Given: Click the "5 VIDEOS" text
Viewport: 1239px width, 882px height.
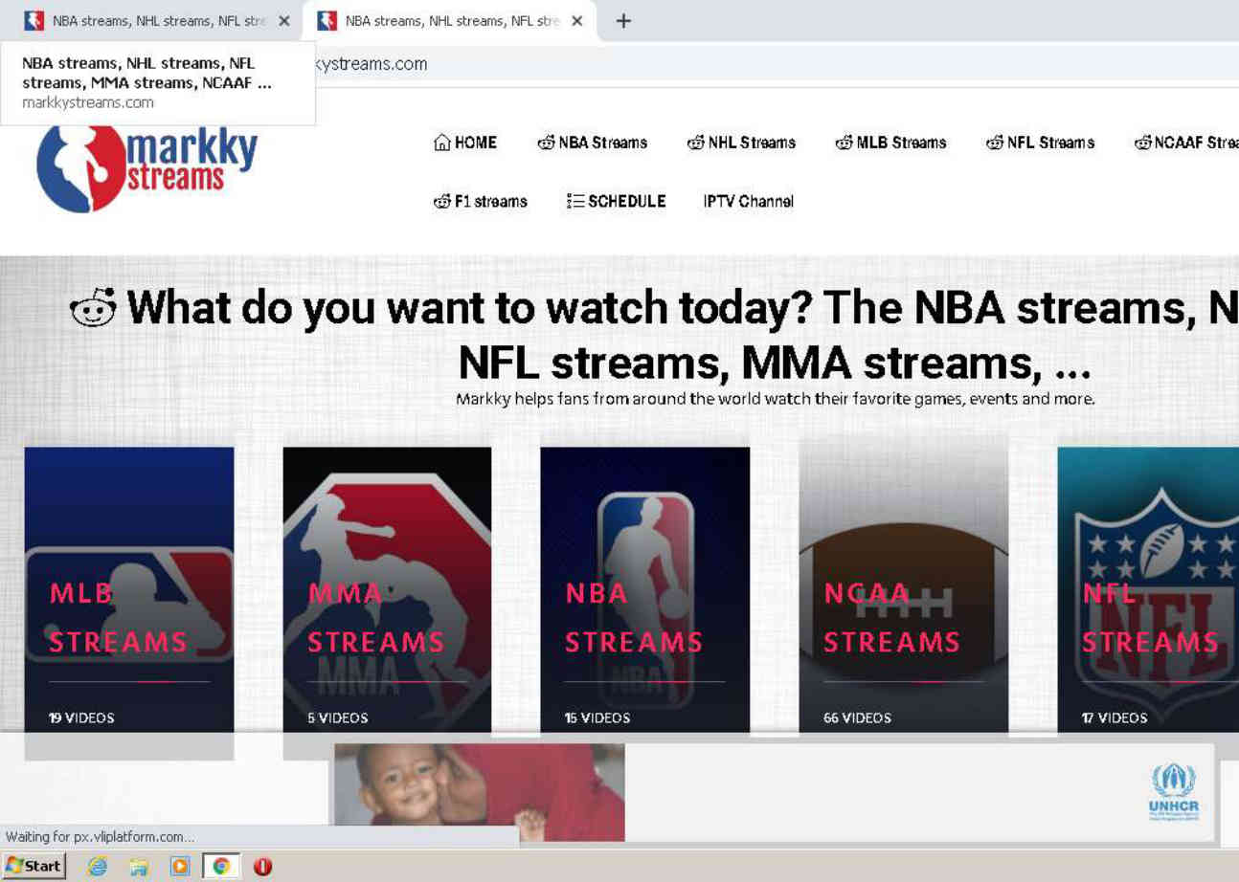Looking at the screenshot, I should pos(337,717).
